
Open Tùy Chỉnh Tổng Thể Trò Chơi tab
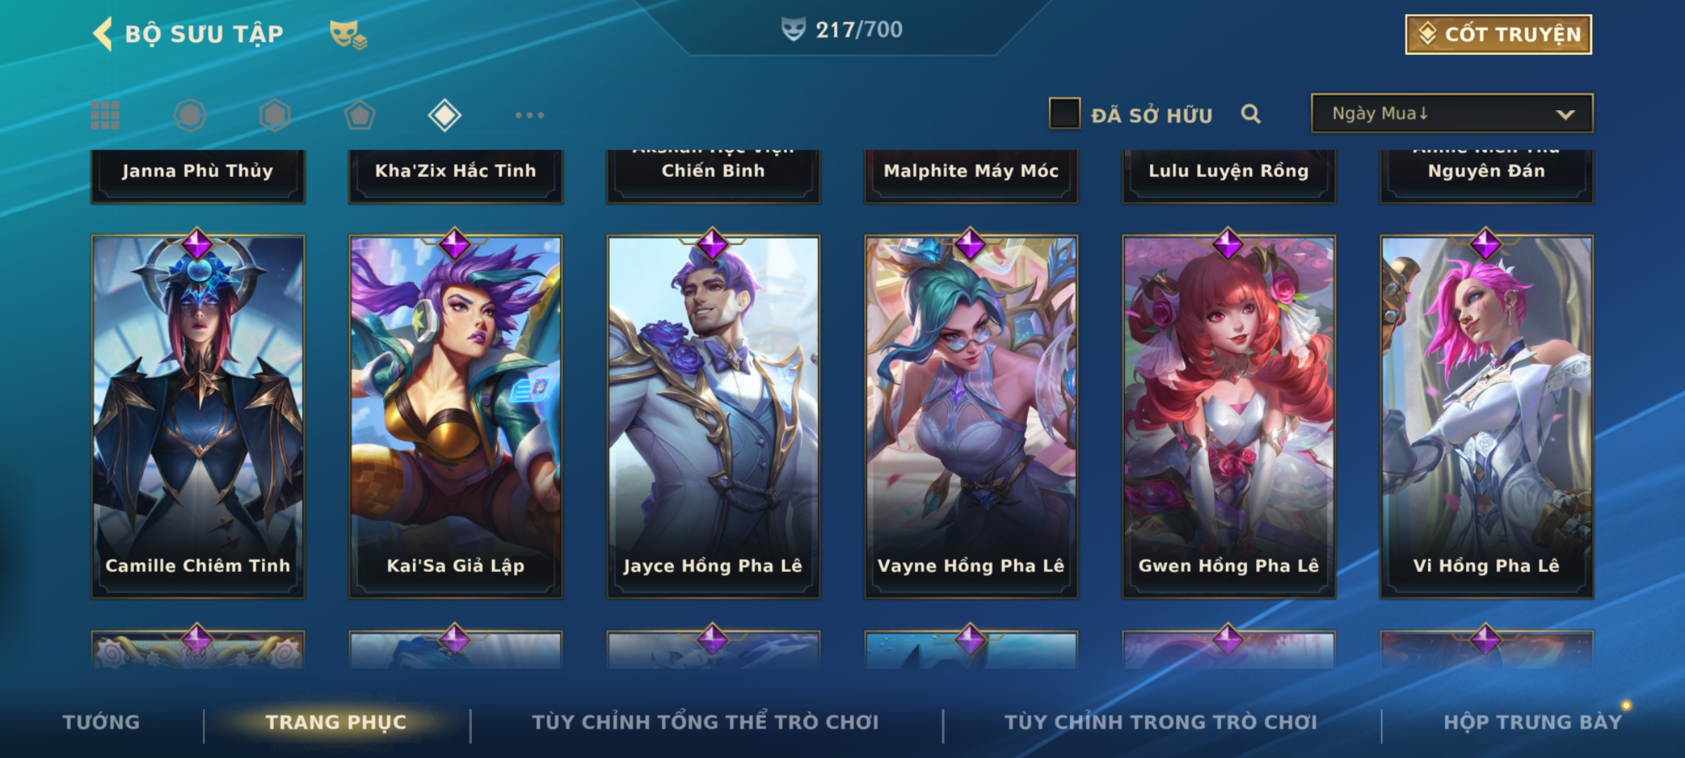tap(706, 722)
